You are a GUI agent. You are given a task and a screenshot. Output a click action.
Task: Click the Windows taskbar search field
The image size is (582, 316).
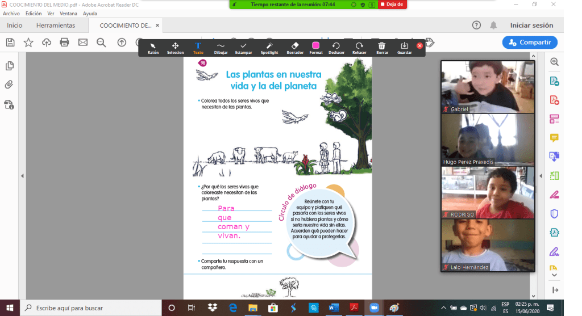(x=91, y=308)
